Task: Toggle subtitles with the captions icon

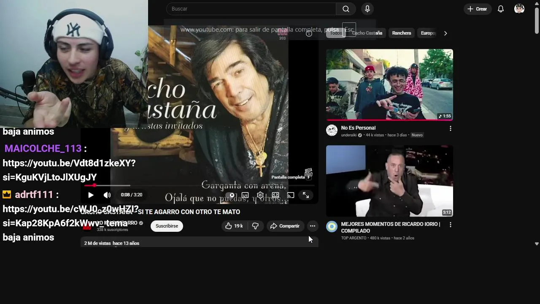Action: 245,195
